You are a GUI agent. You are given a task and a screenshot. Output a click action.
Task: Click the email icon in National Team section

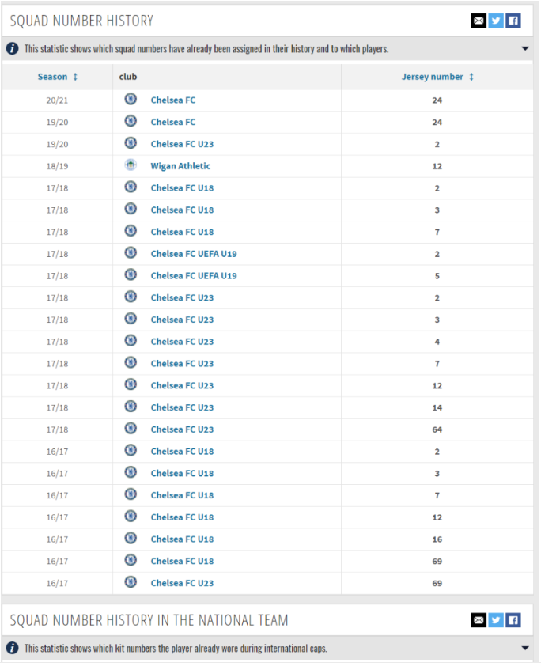point(479,620)
